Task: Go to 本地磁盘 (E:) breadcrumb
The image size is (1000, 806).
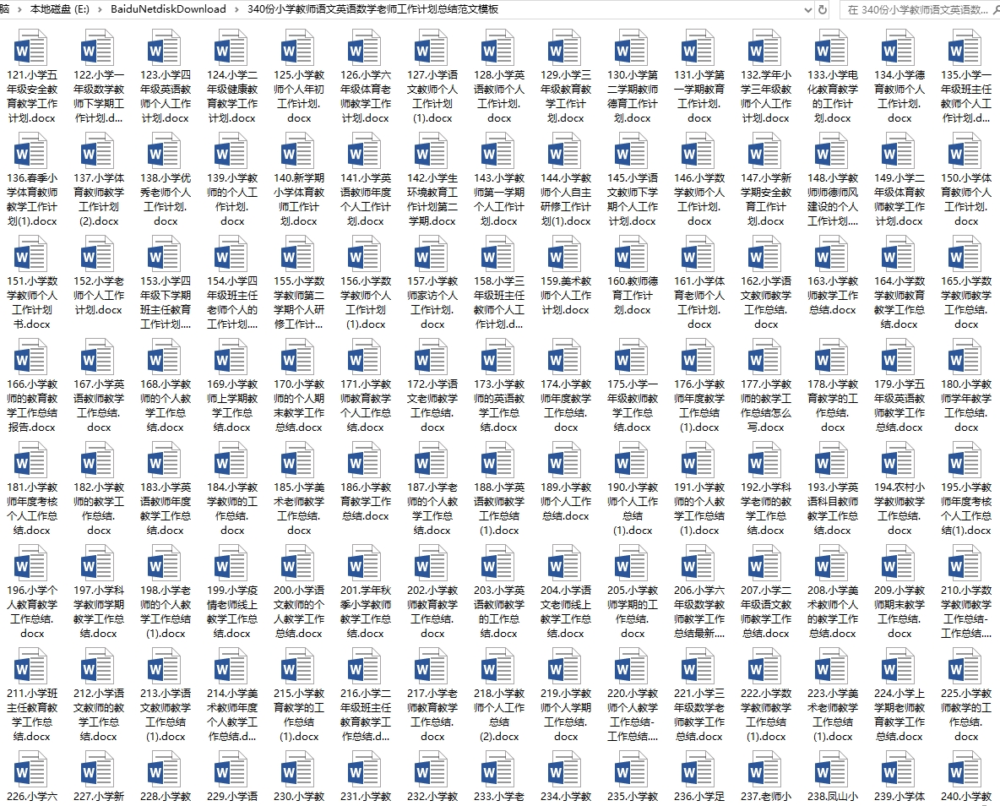Action: [x=59, y=9]
